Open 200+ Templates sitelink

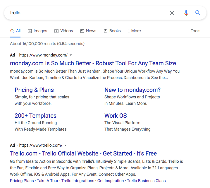coord(35,116)
